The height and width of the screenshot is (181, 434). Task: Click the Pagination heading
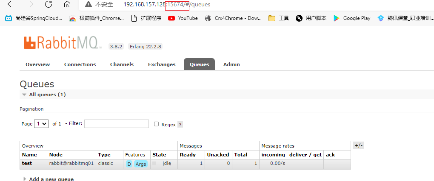[x=31, y=109]
